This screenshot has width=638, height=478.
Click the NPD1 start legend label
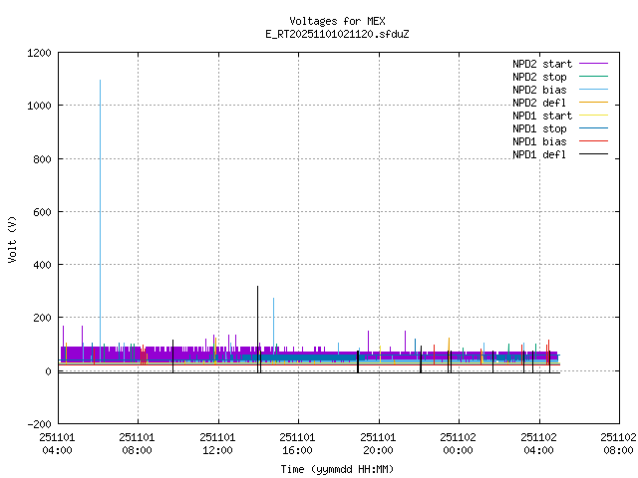(537, 116)
